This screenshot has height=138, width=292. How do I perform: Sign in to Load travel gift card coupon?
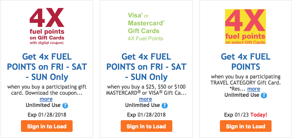click(246, 126)
